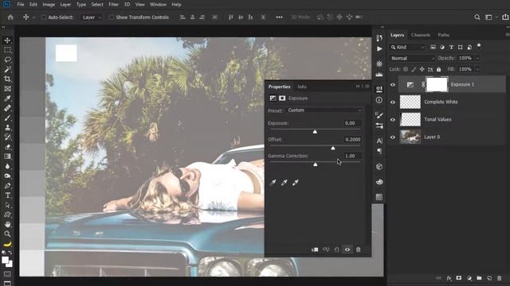
Task: Open the Kind filter dropdown
Action: [x=408, y=48]
